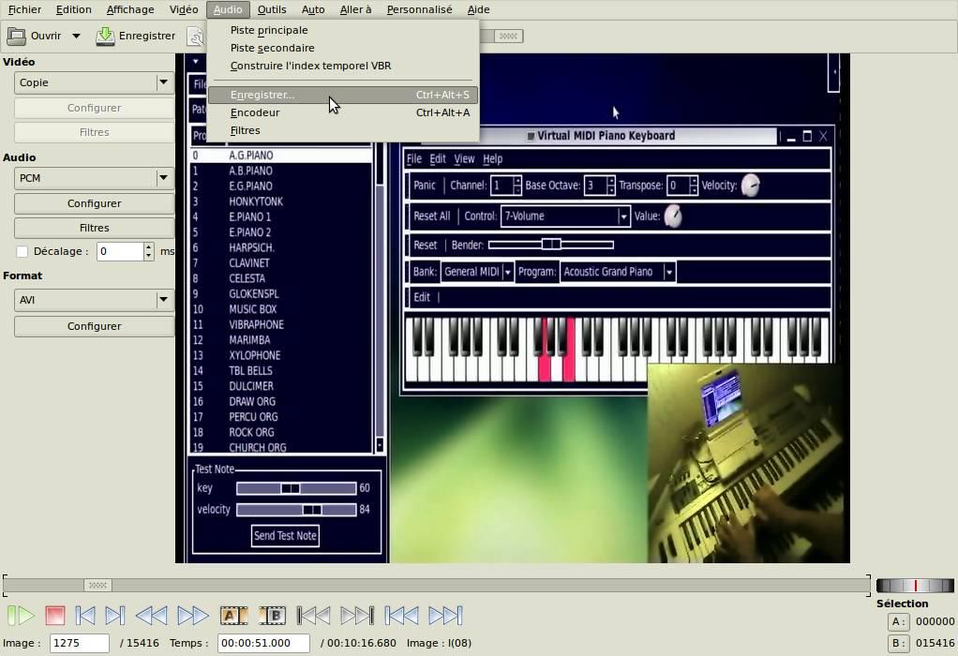958x656 pixels.
Task: Open the Aller à menu
Action: tap(355, 9)
